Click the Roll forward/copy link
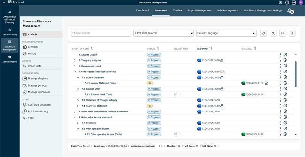 pos(38,111)
